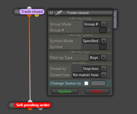Open Filter by Type Buys dropdown

tap(98, 58)
